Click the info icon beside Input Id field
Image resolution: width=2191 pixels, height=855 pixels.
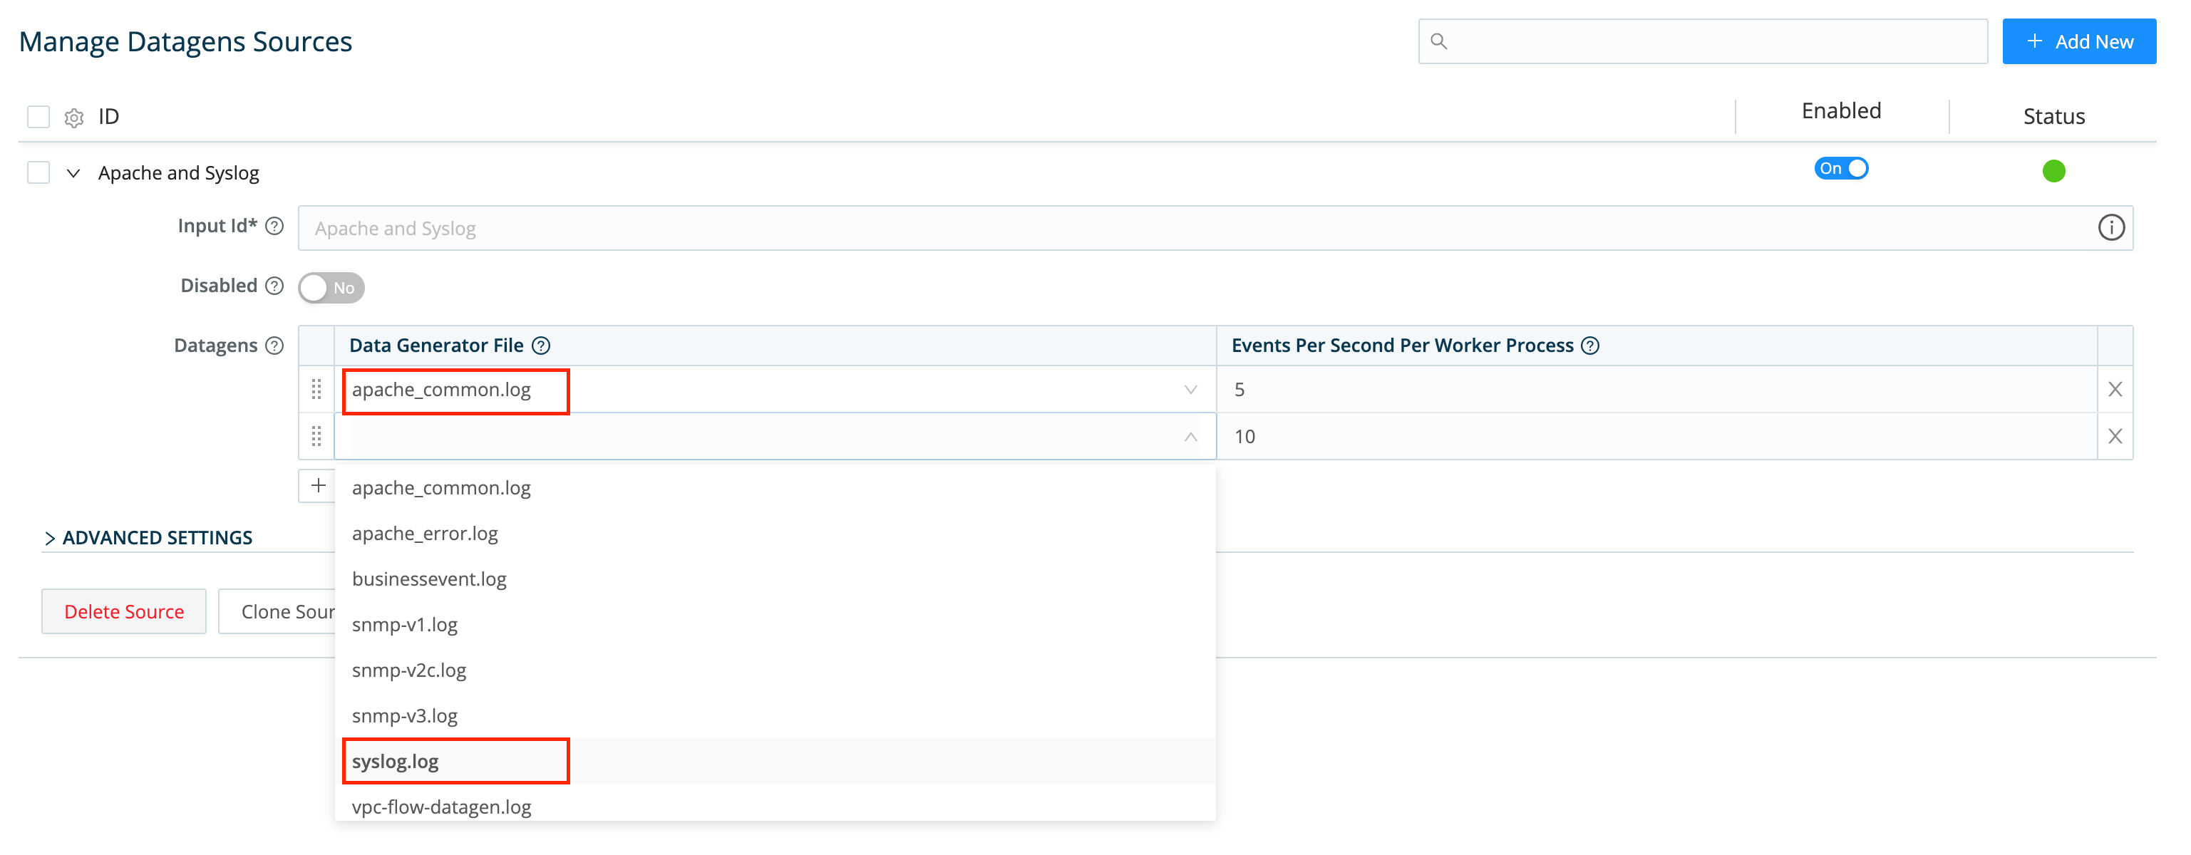[2112, 227]
